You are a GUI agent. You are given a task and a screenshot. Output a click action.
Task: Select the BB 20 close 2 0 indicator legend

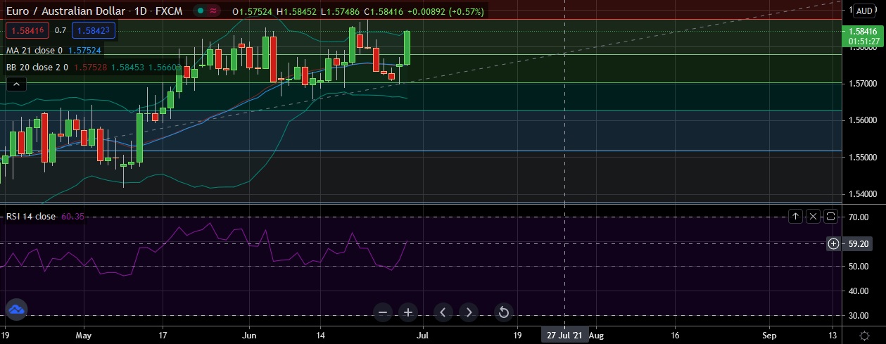click(37, 68)
